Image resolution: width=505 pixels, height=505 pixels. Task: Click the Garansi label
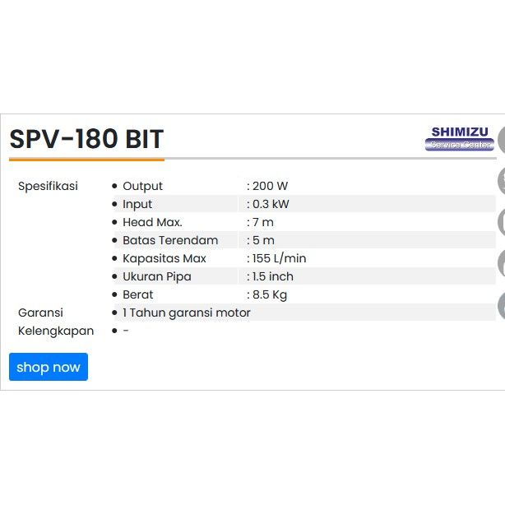point(40,313)
